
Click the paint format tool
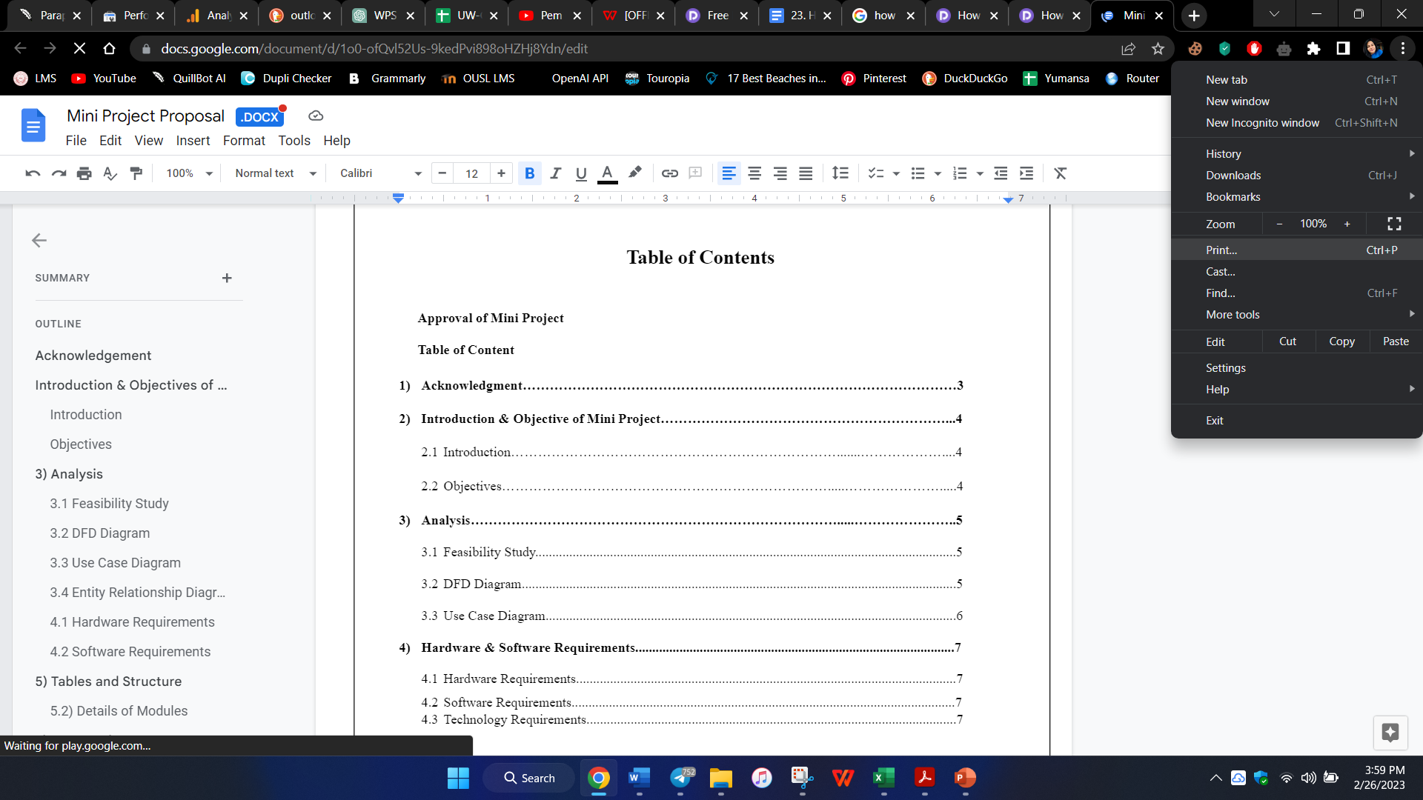136,173
